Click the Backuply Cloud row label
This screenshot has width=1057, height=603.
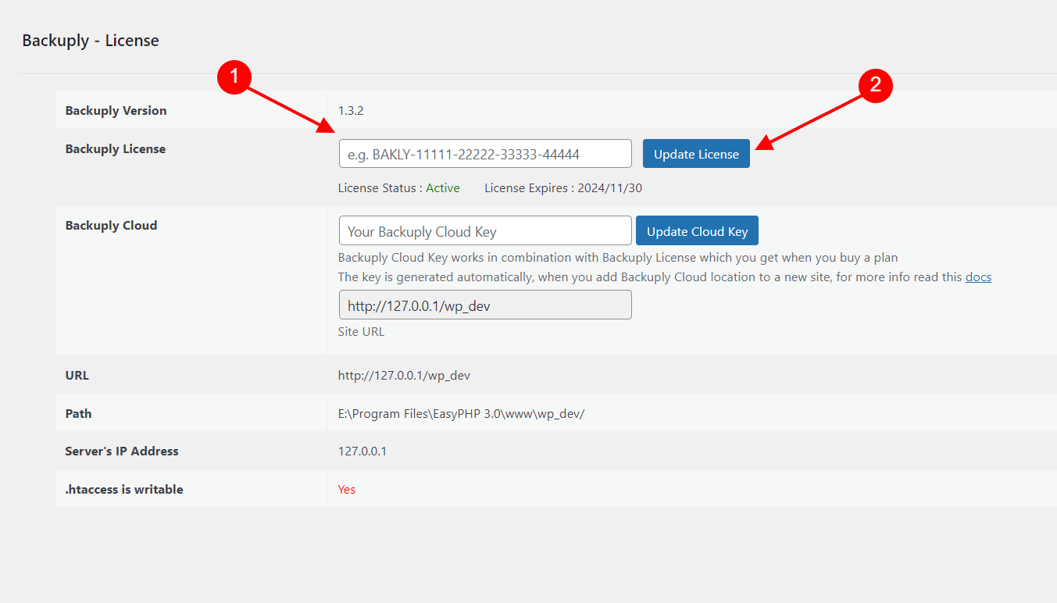click(110, 225)
